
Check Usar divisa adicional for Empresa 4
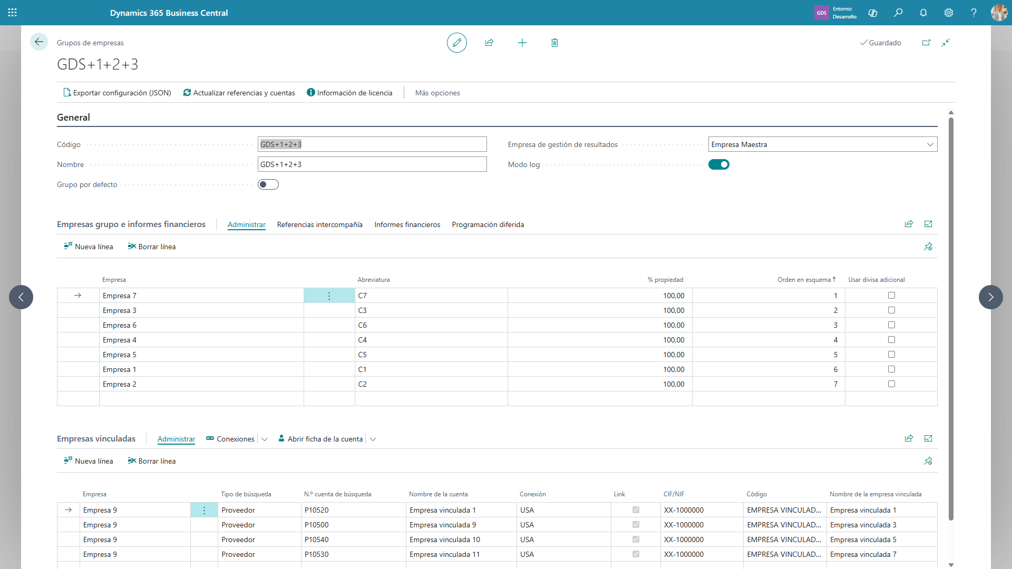pyautogui.click(x=891, y=340)
